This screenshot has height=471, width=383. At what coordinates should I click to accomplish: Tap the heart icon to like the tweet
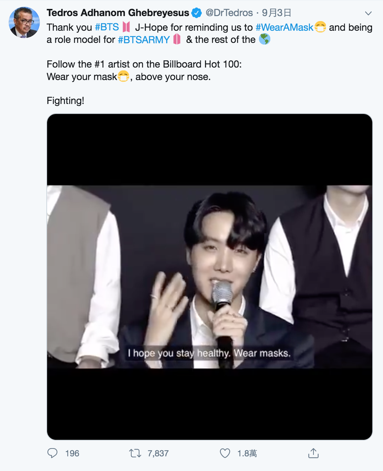pos(226,453)
